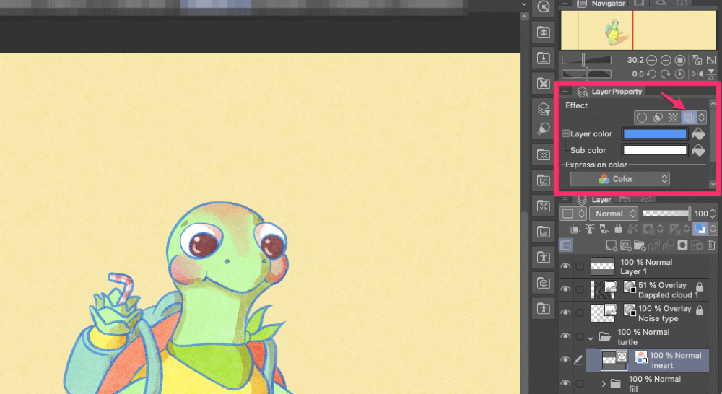Open the palette color dropdown in Layer panel
Viewport: 722px width, 394px height.
click(x=573, y=214)
